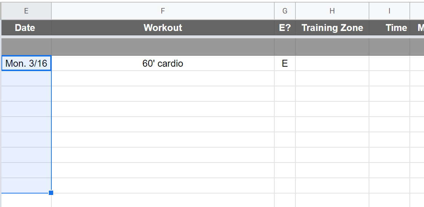This screenshot has height=207, width=424.
Task: Select the Mon. 3/16 date cell
Action: pyautogui.click(x=26, y=63)
